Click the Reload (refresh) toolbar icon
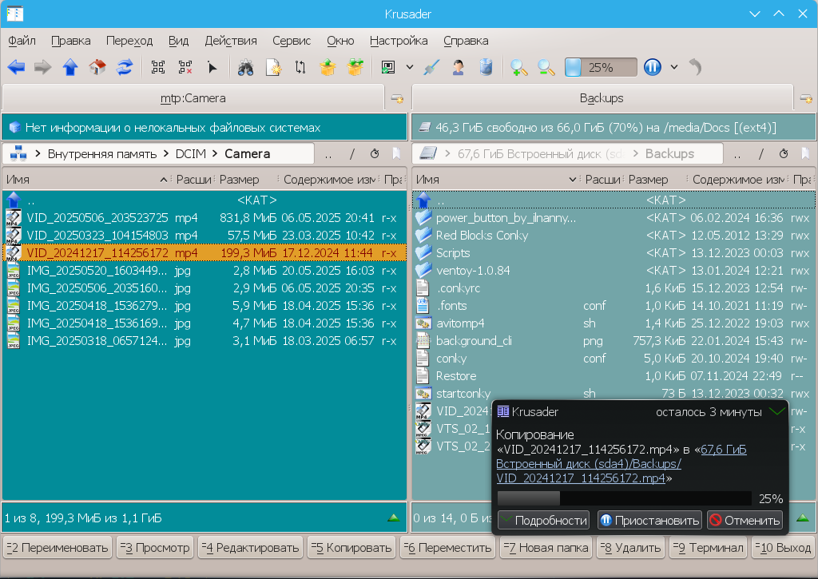This screenshot has width=818, height=579. click(x=125, y=68)
